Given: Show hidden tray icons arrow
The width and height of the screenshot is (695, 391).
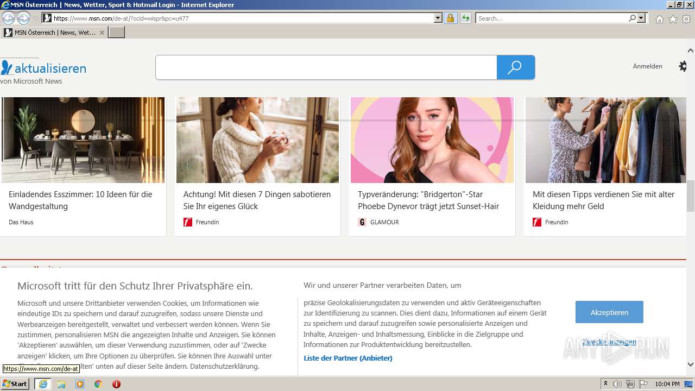Looking at the screenshot, I should pos(605,384).
